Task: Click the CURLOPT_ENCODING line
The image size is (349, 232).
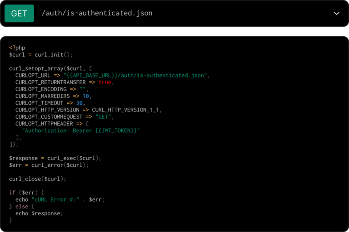Action: click(x=52, y=89)
